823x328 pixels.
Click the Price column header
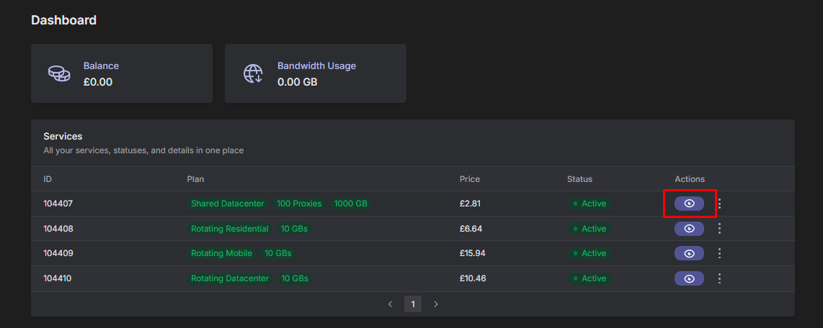tap(469, 179)
